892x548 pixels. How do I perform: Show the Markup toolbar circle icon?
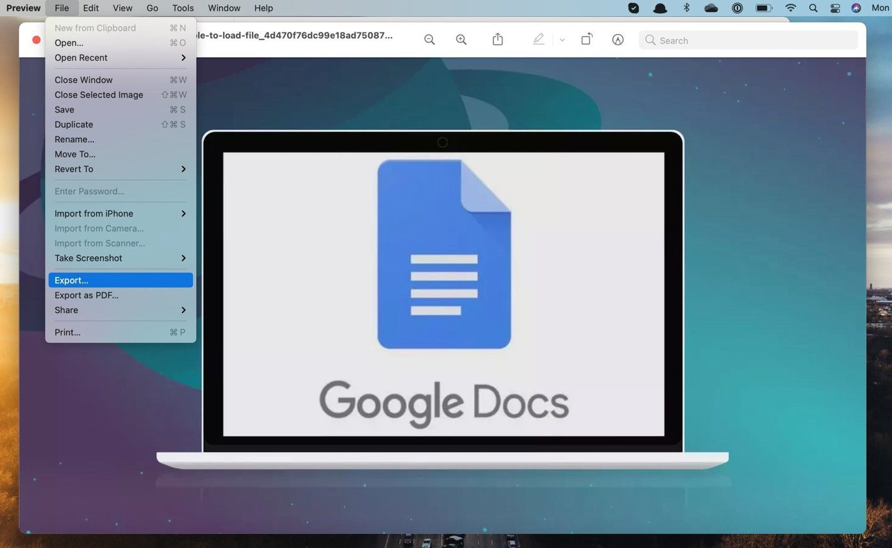(x=618, y=40)
